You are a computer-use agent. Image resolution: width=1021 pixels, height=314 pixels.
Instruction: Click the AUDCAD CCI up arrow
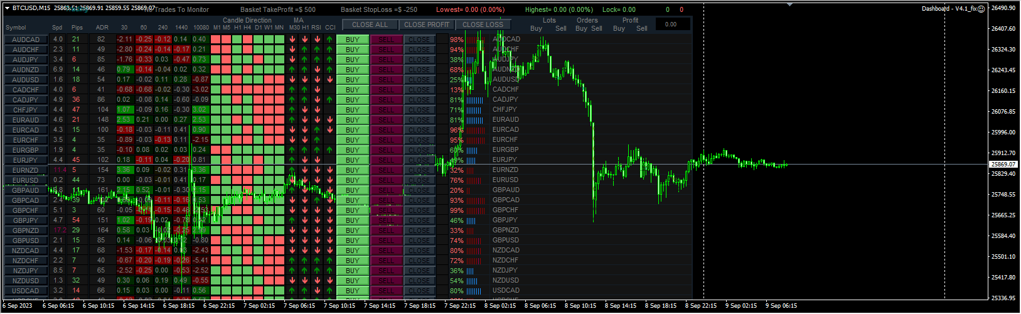(329, 40)
